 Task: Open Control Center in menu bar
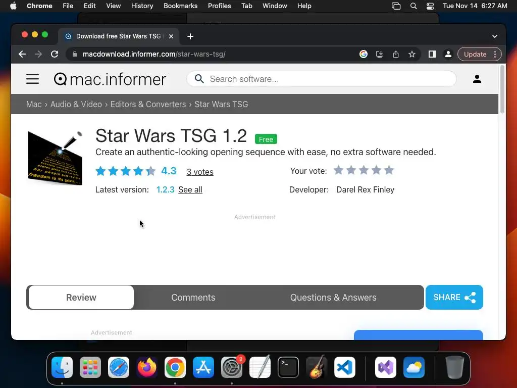coord(430,6)
